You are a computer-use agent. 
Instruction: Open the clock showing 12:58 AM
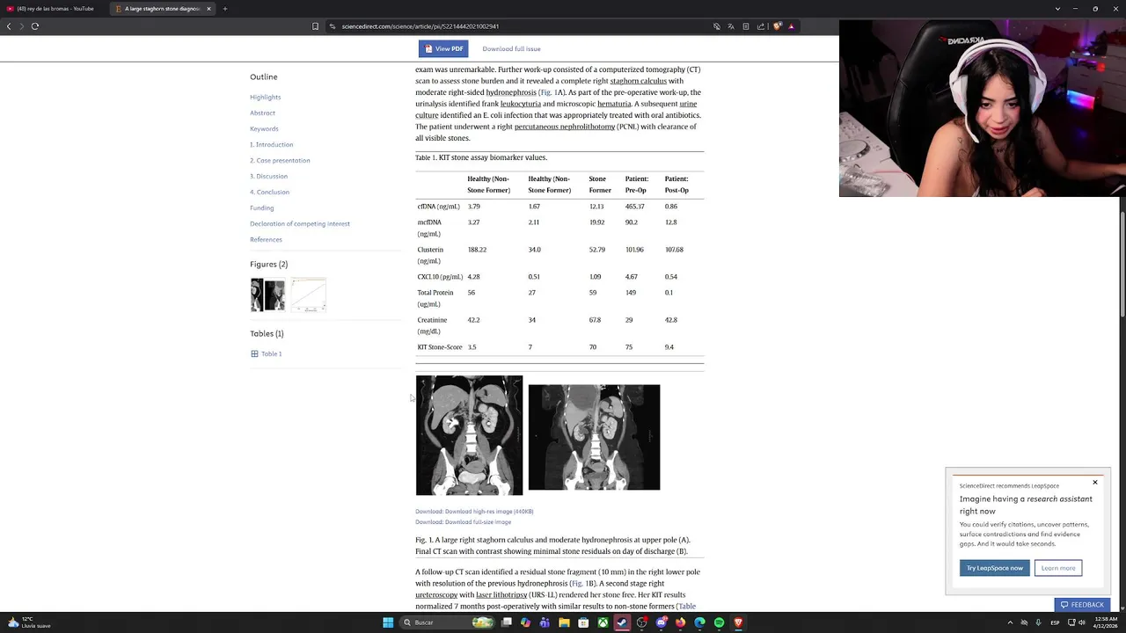coord(1107,622)
